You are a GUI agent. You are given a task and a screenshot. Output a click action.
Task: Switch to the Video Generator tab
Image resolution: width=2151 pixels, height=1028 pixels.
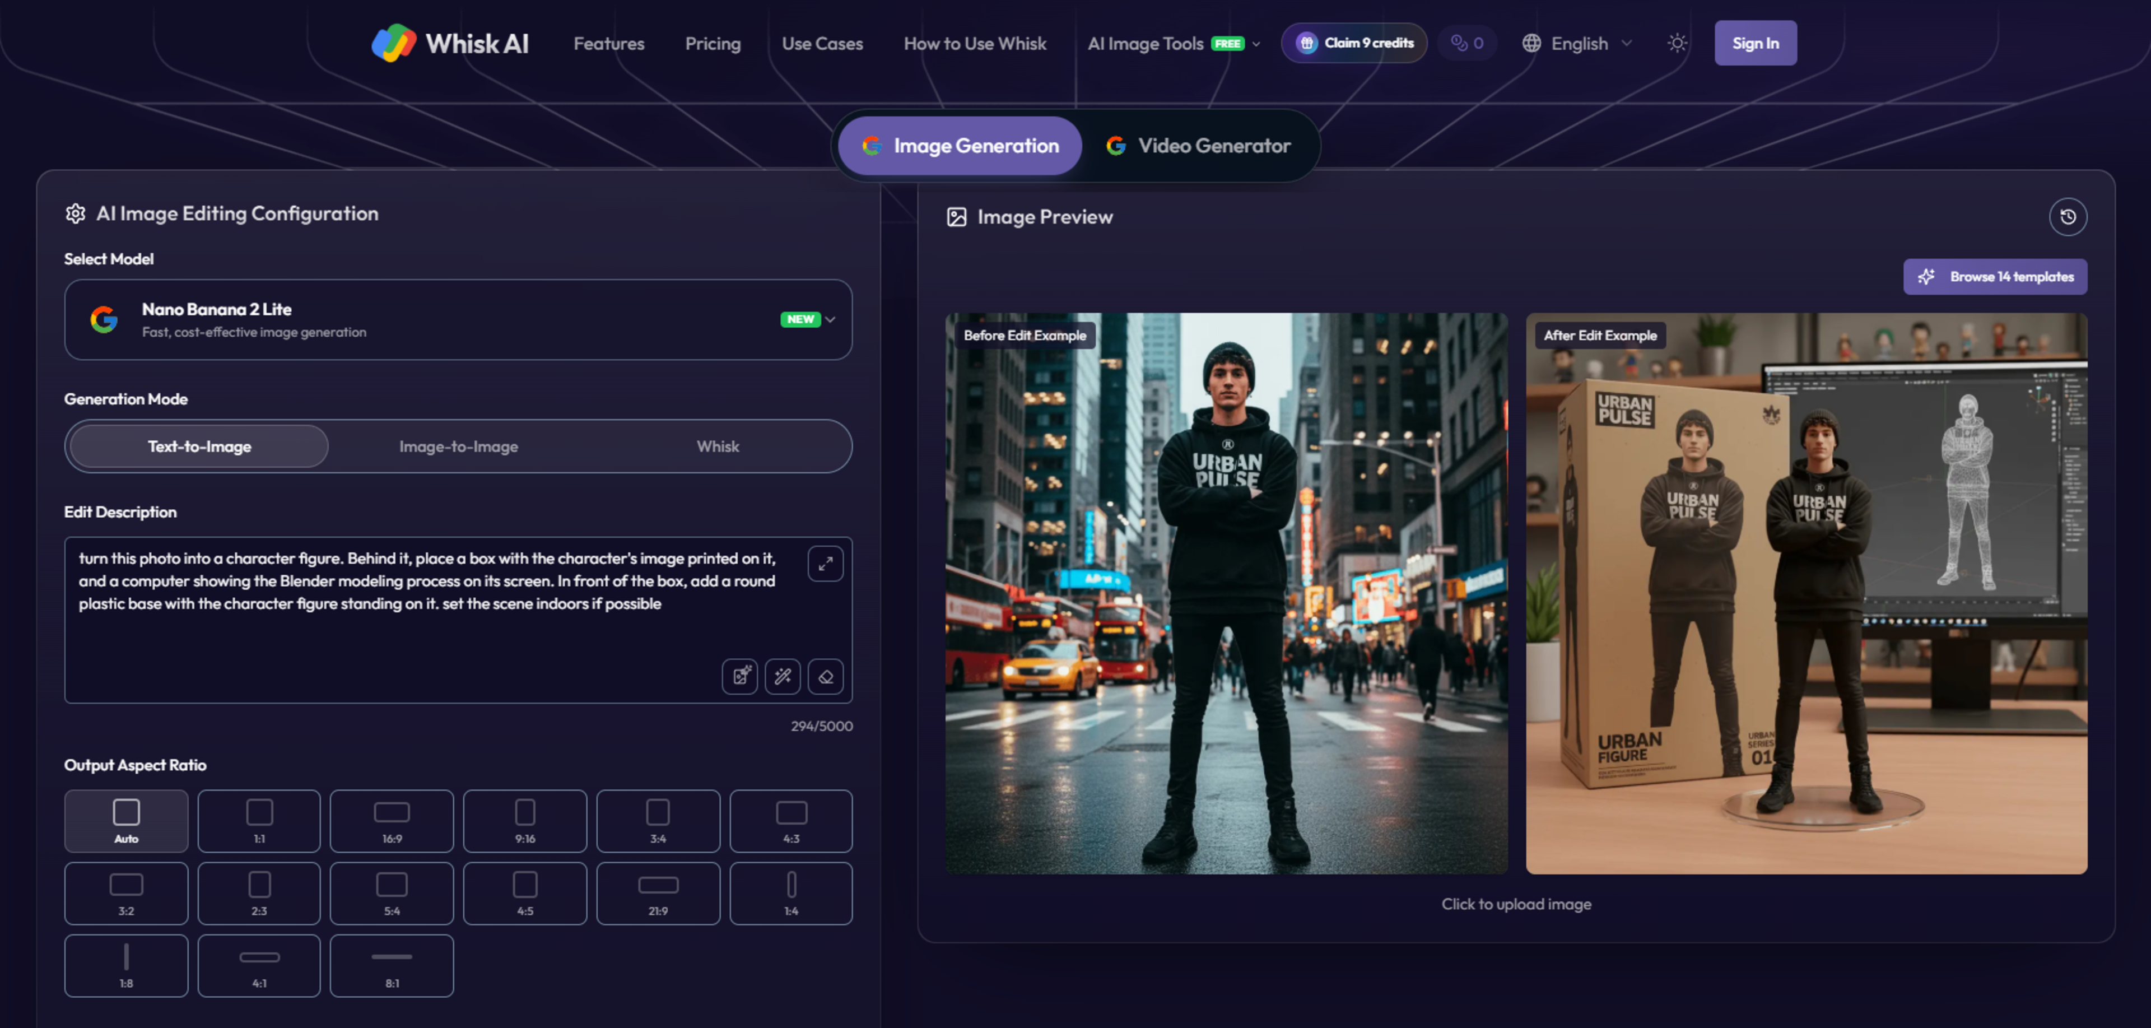pyautogui.click(x=1198, y=146)
